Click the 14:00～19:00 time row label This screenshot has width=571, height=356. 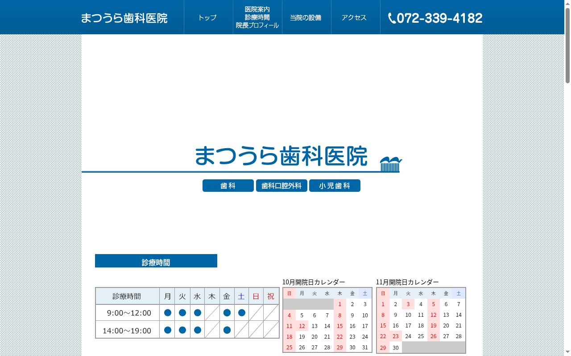pyautogui.click(x=128, y=330)
